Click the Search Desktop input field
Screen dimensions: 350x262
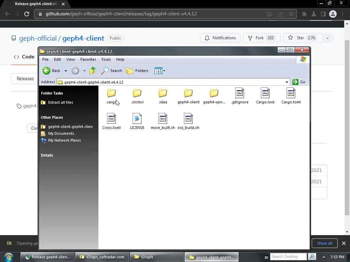pyautogui.click(x=288, y=257)
